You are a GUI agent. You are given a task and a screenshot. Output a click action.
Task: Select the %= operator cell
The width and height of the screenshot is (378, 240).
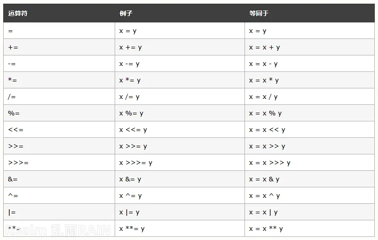[14, 113]
